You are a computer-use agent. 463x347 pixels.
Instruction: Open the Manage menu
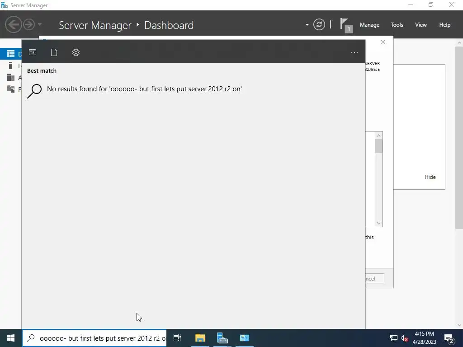(369, 25)
